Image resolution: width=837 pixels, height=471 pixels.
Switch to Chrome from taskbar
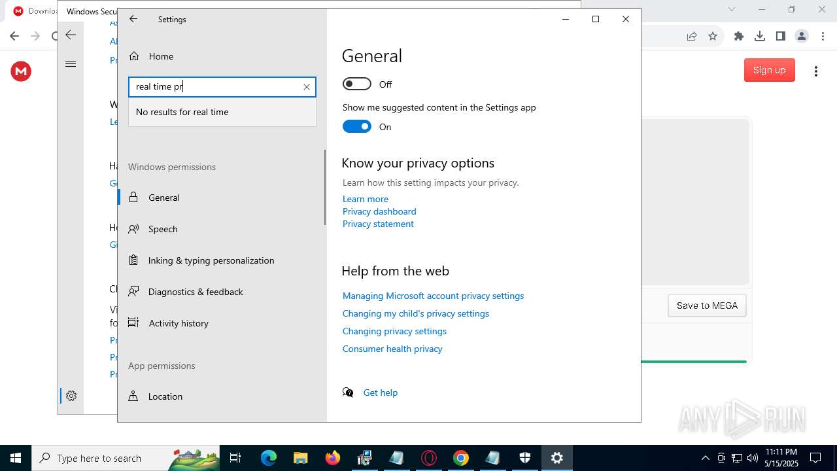pyautogui.click(x=461, y=458)
